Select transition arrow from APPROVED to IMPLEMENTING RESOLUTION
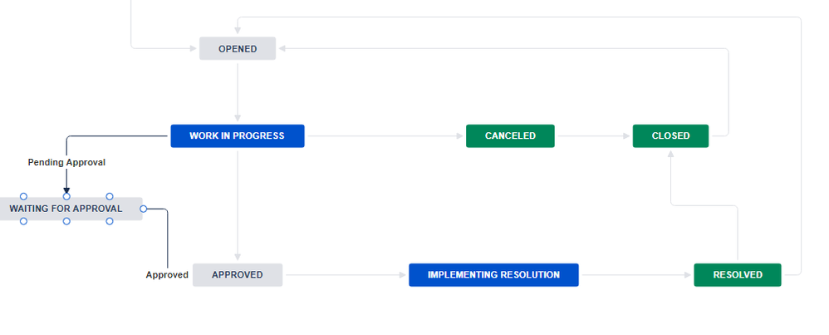The width and height of the screenshot is (829, 335). pyautogui.click(x=346, y=275)
